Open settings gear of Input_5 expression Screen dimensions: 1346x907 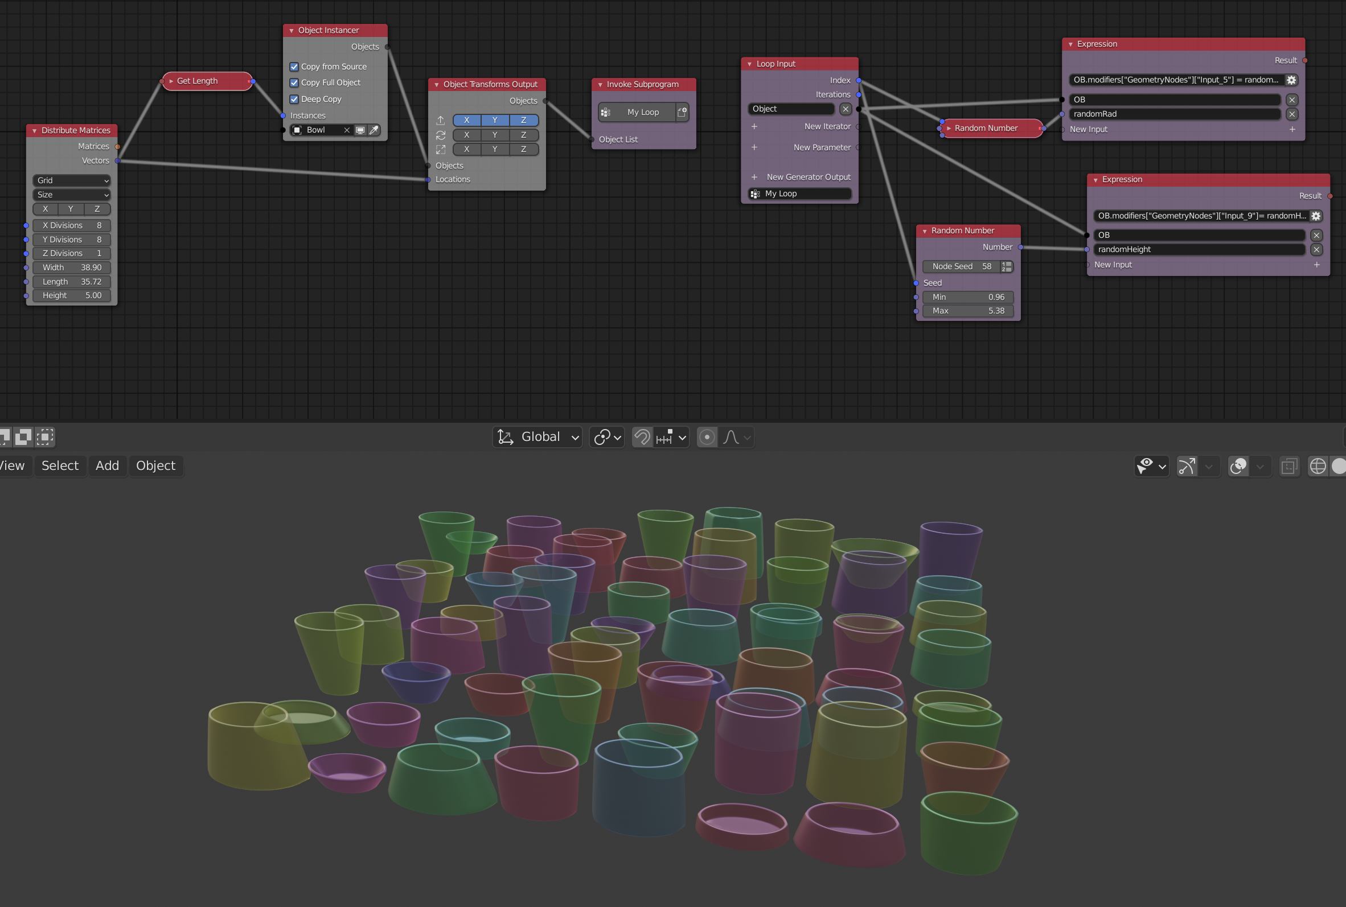tap(1291, 80)
